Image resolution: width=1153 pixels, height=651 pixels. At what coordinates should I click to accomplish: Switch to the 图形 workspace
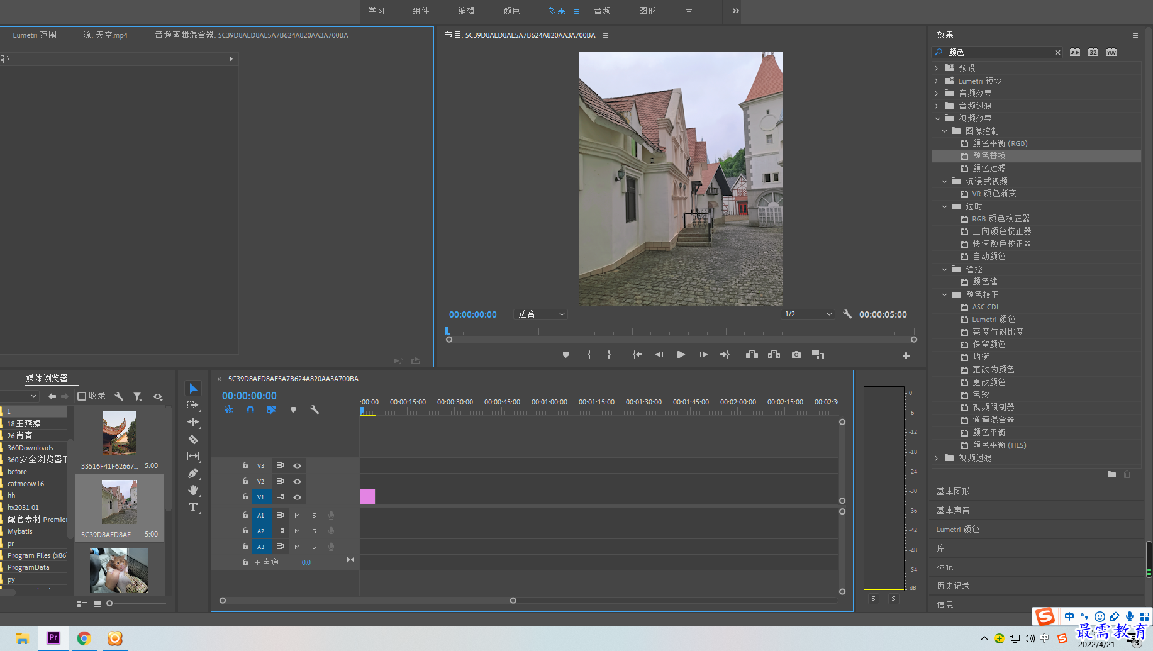point(647,11)
